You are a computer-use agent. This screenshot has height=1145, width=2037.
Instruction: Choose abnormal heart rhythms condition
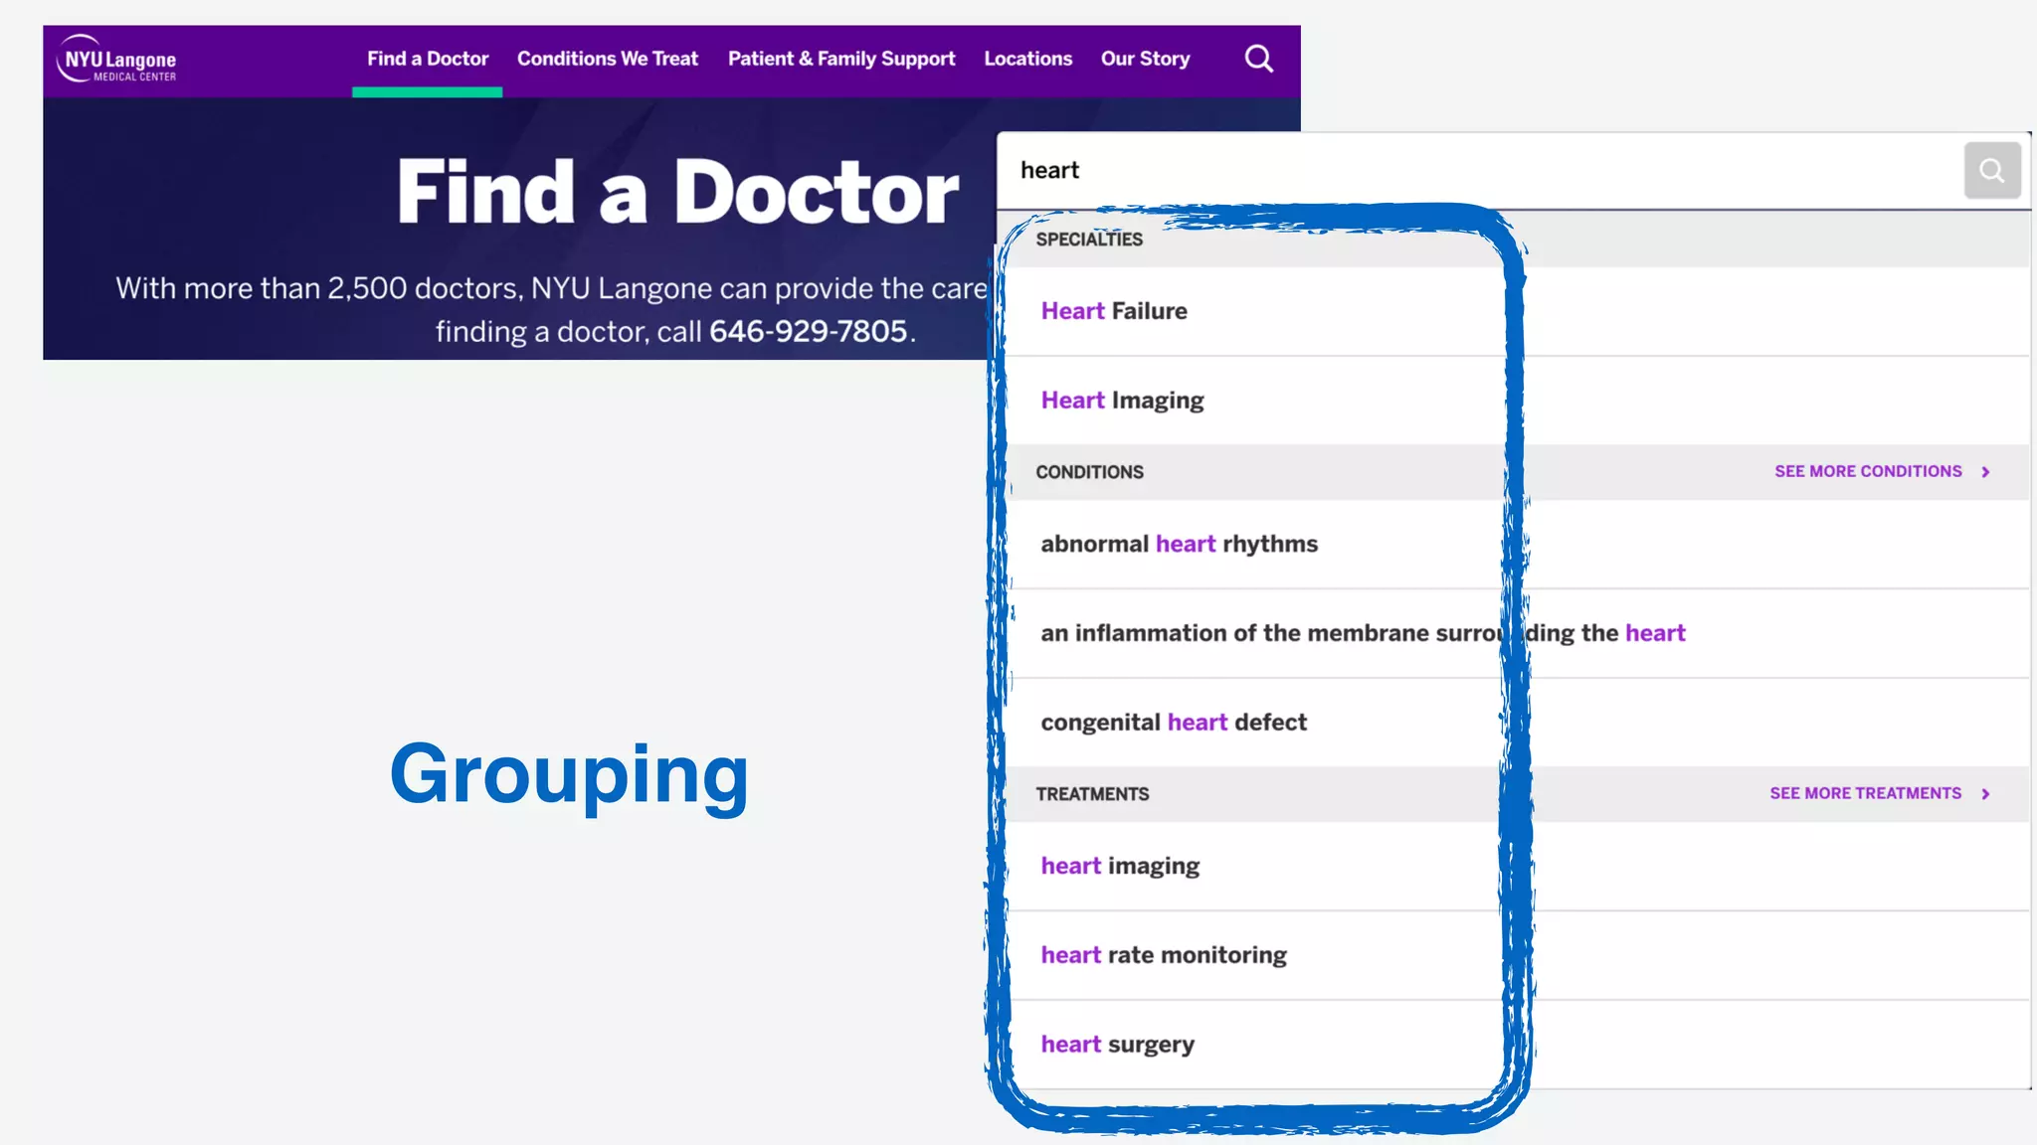pyautogui.click(x=1179, y=545)
